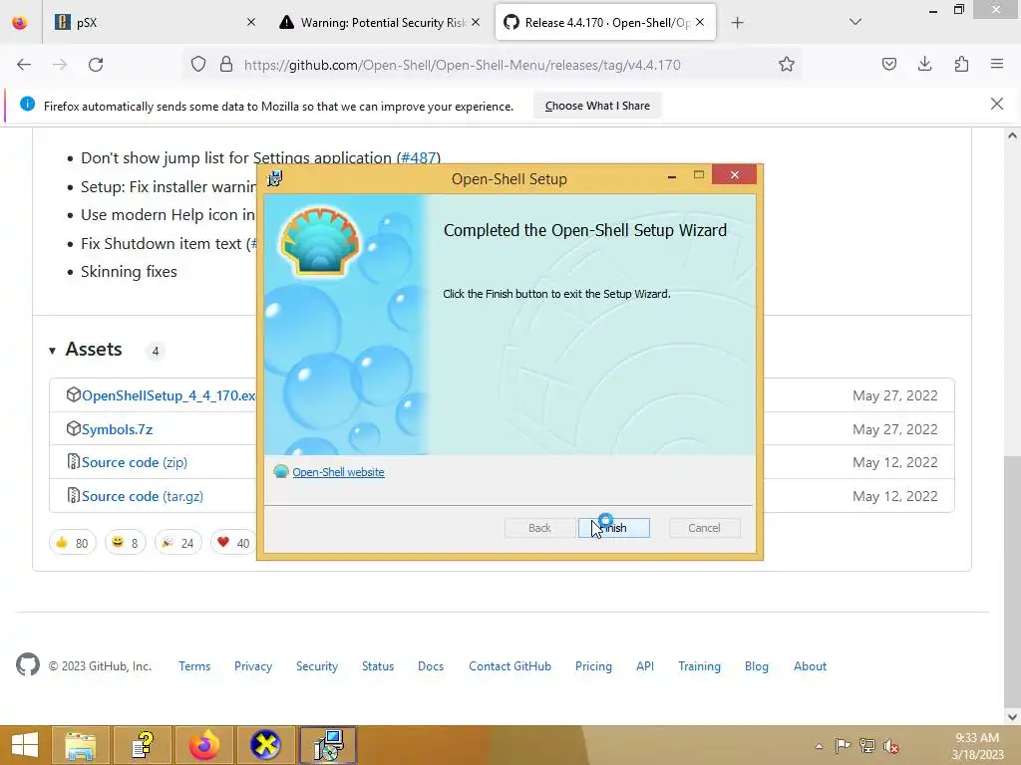Open the Privacy footer link
The height and width of the screenshot is (765, 1021).
(252, 666)
